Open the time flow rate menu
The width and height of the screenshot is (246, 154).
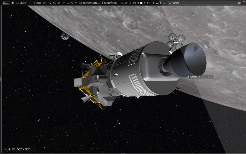123,3
